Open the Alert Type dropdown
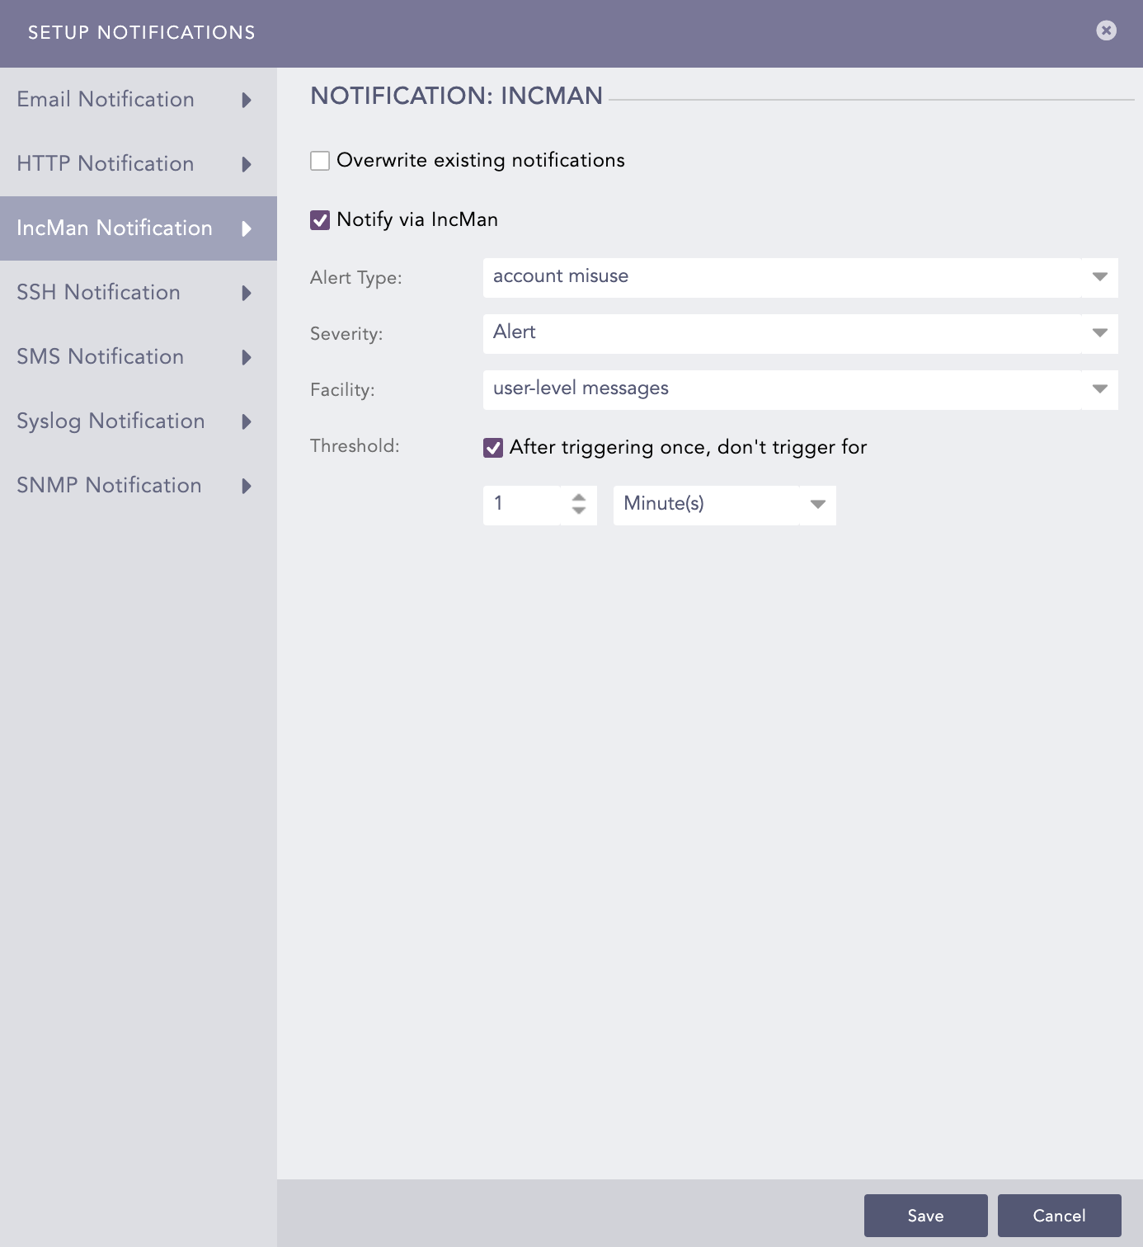 pyautogui.click(x=1099, y=277)
